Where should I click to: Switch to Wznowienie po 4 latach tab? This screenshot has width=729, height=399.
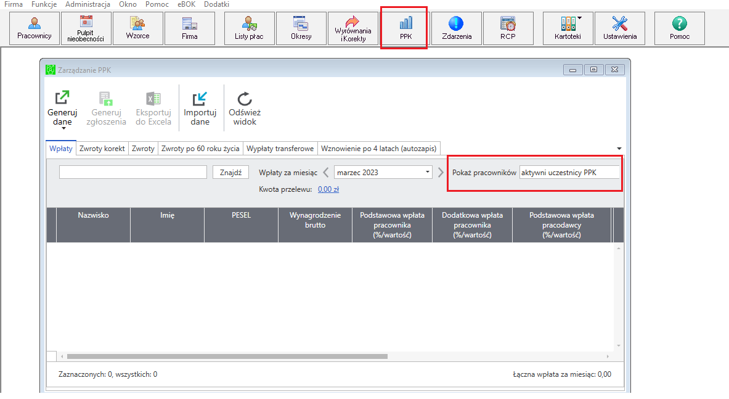[x=378, y=149]
